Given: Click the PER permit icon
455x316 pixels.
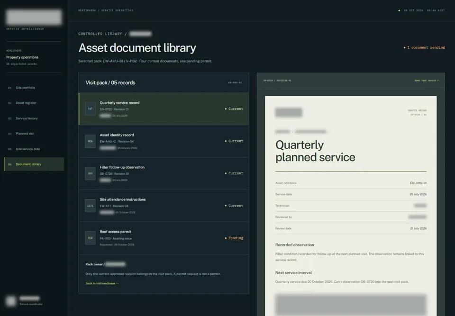Looking at the screenshot, I should point(90,238).
